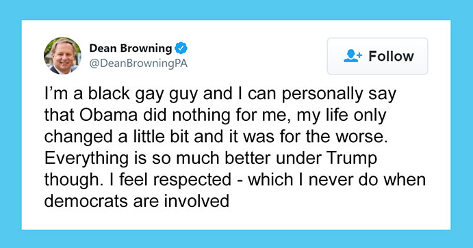
Task: Open Dean Browning's profile picture
Action: pos(62,55)
